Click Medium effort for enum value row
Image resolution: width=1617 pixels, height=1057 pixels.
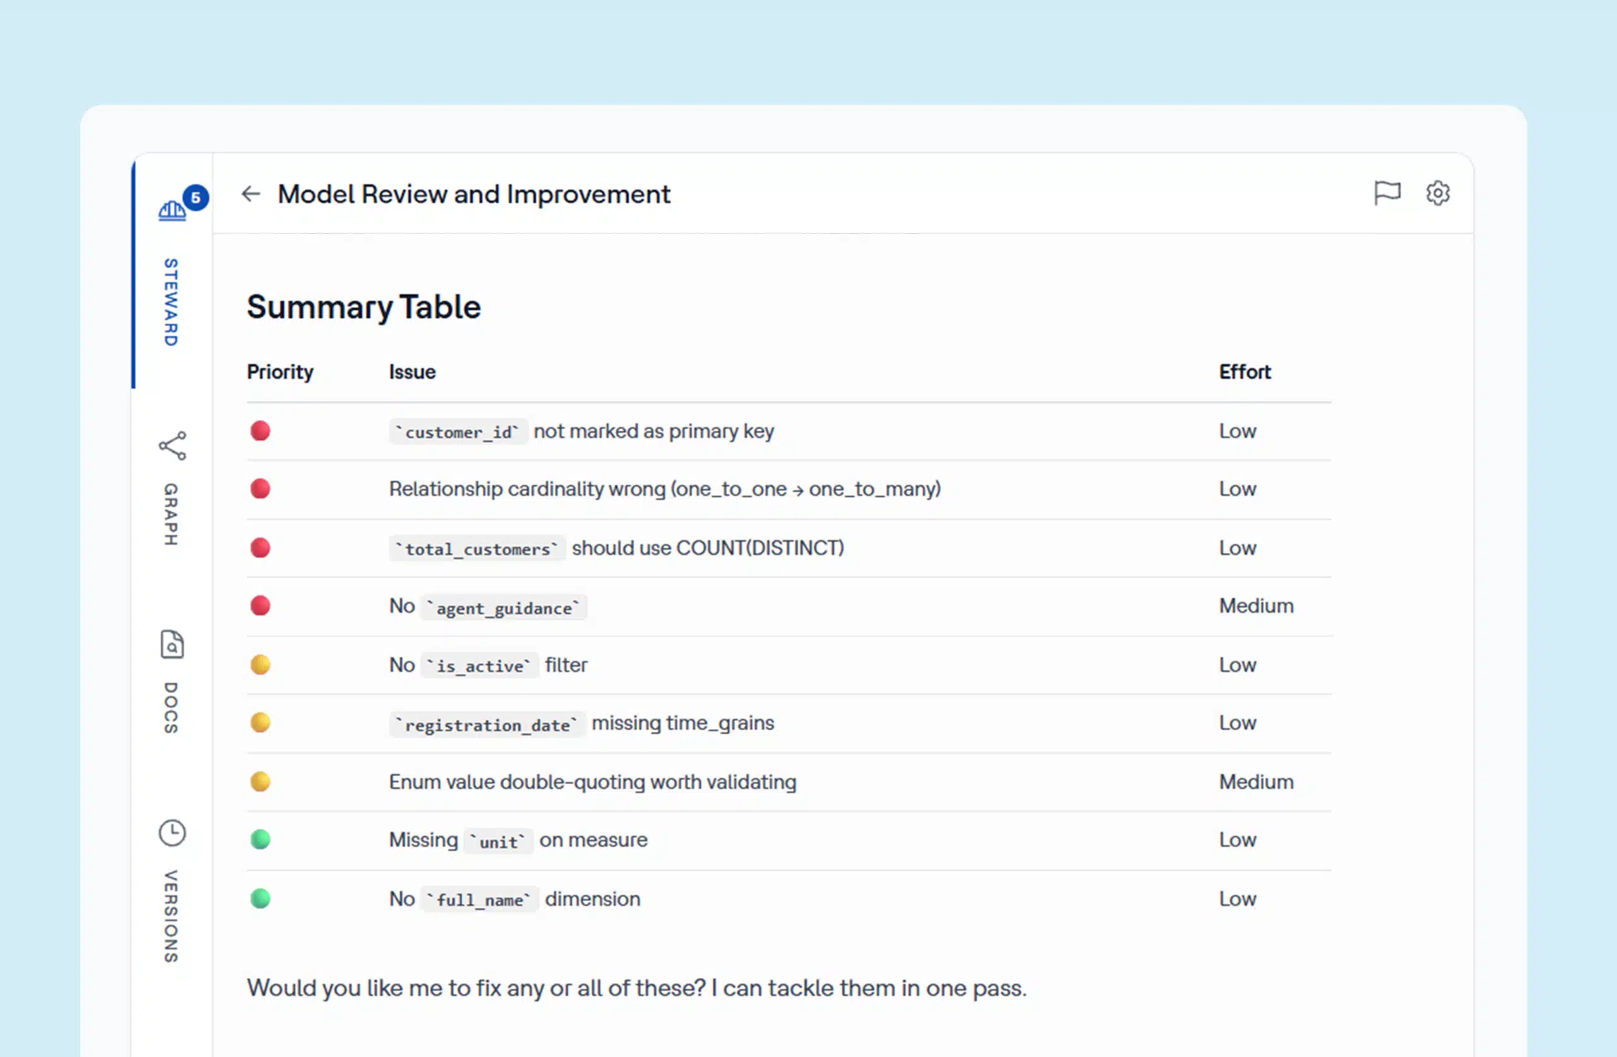[1256, 782]
